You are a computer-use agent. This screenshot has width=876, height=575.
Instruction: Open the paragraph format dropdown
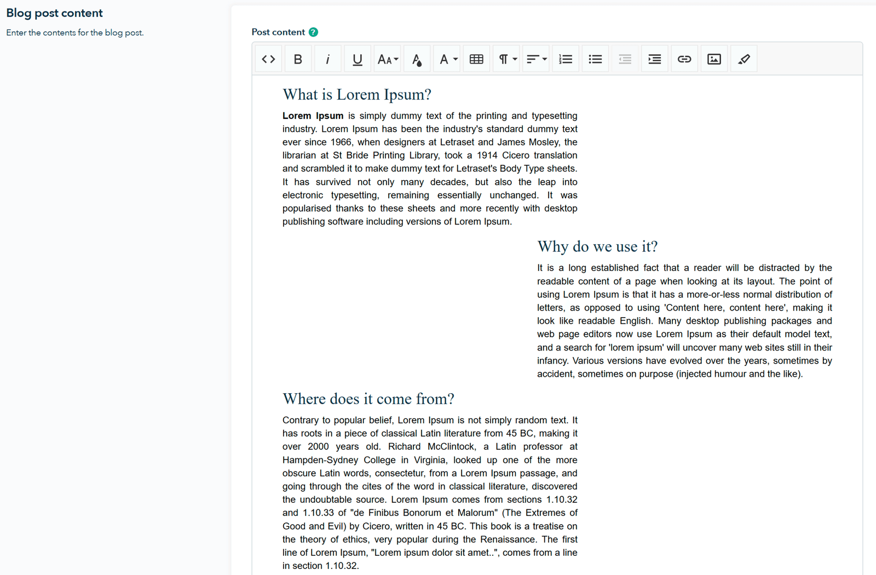tap(506, 59)
